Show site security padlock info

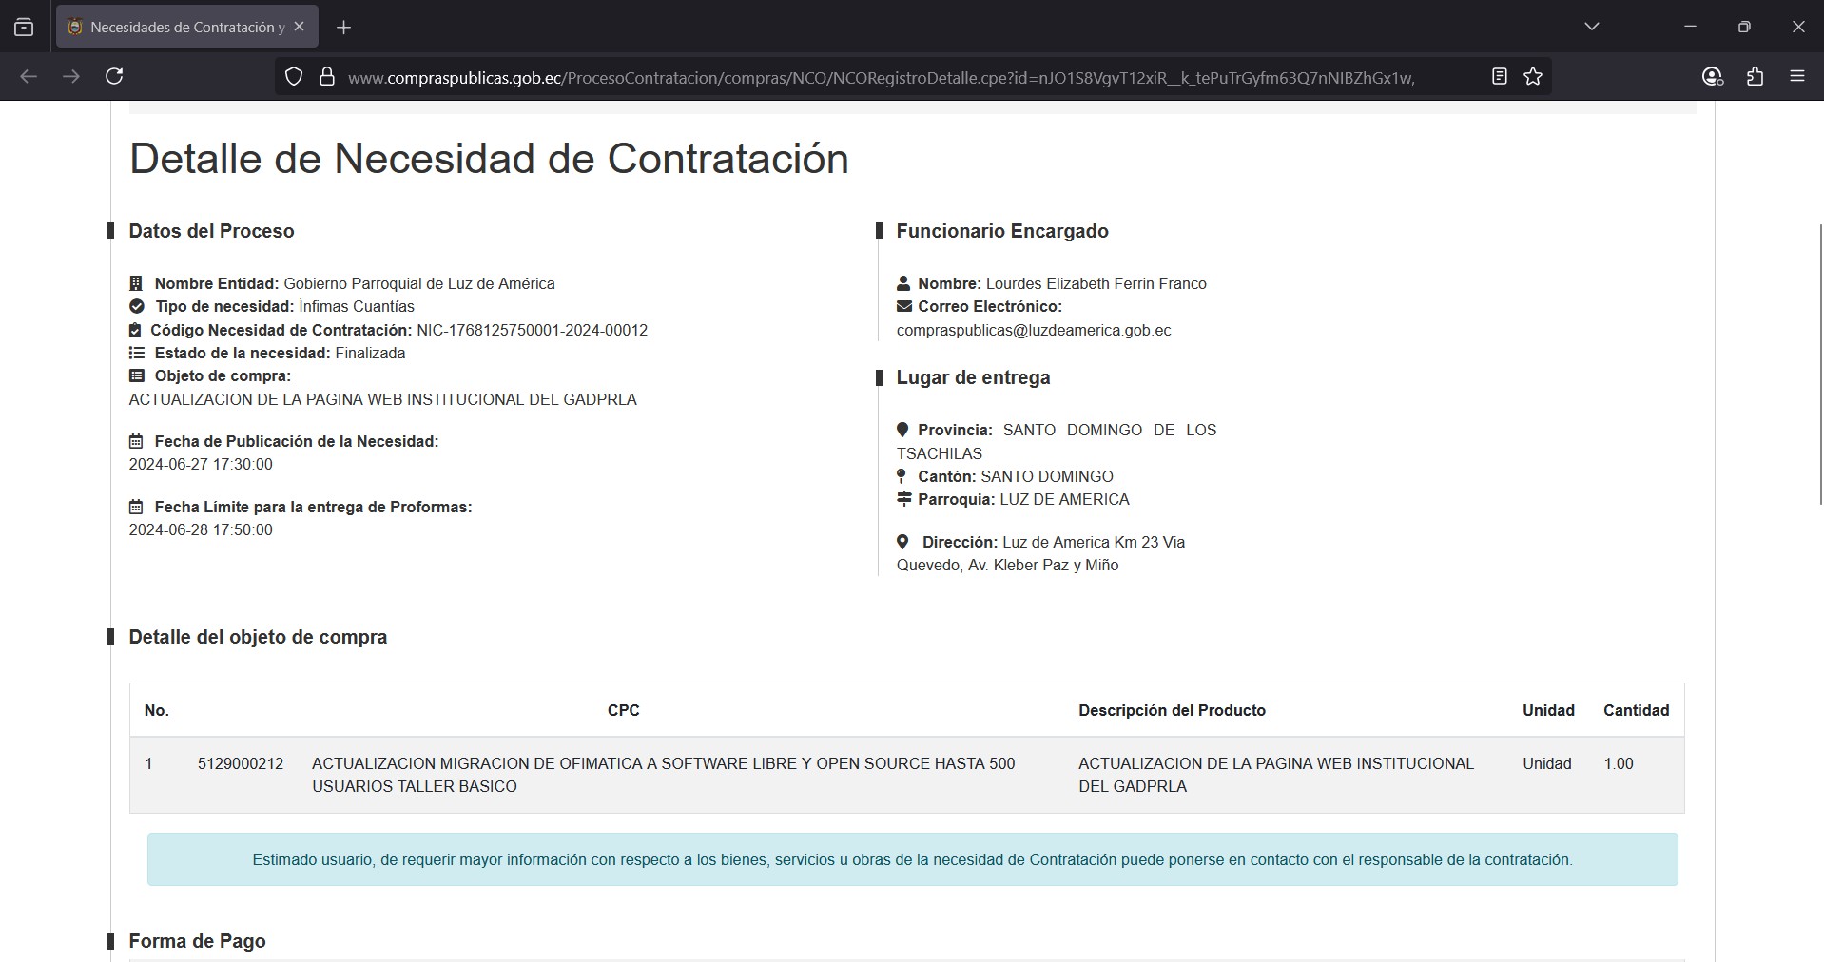327,77
